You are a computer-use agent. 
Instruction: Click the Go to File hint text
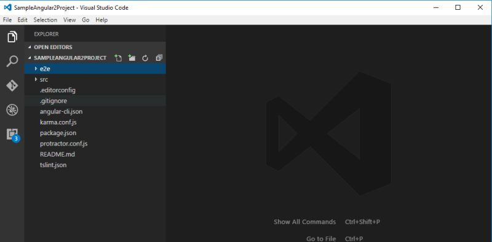[x=321, y=239]
